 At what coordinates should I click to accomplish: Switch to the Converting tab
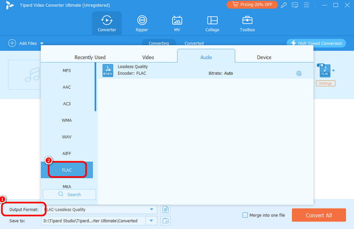coord(159,43)
